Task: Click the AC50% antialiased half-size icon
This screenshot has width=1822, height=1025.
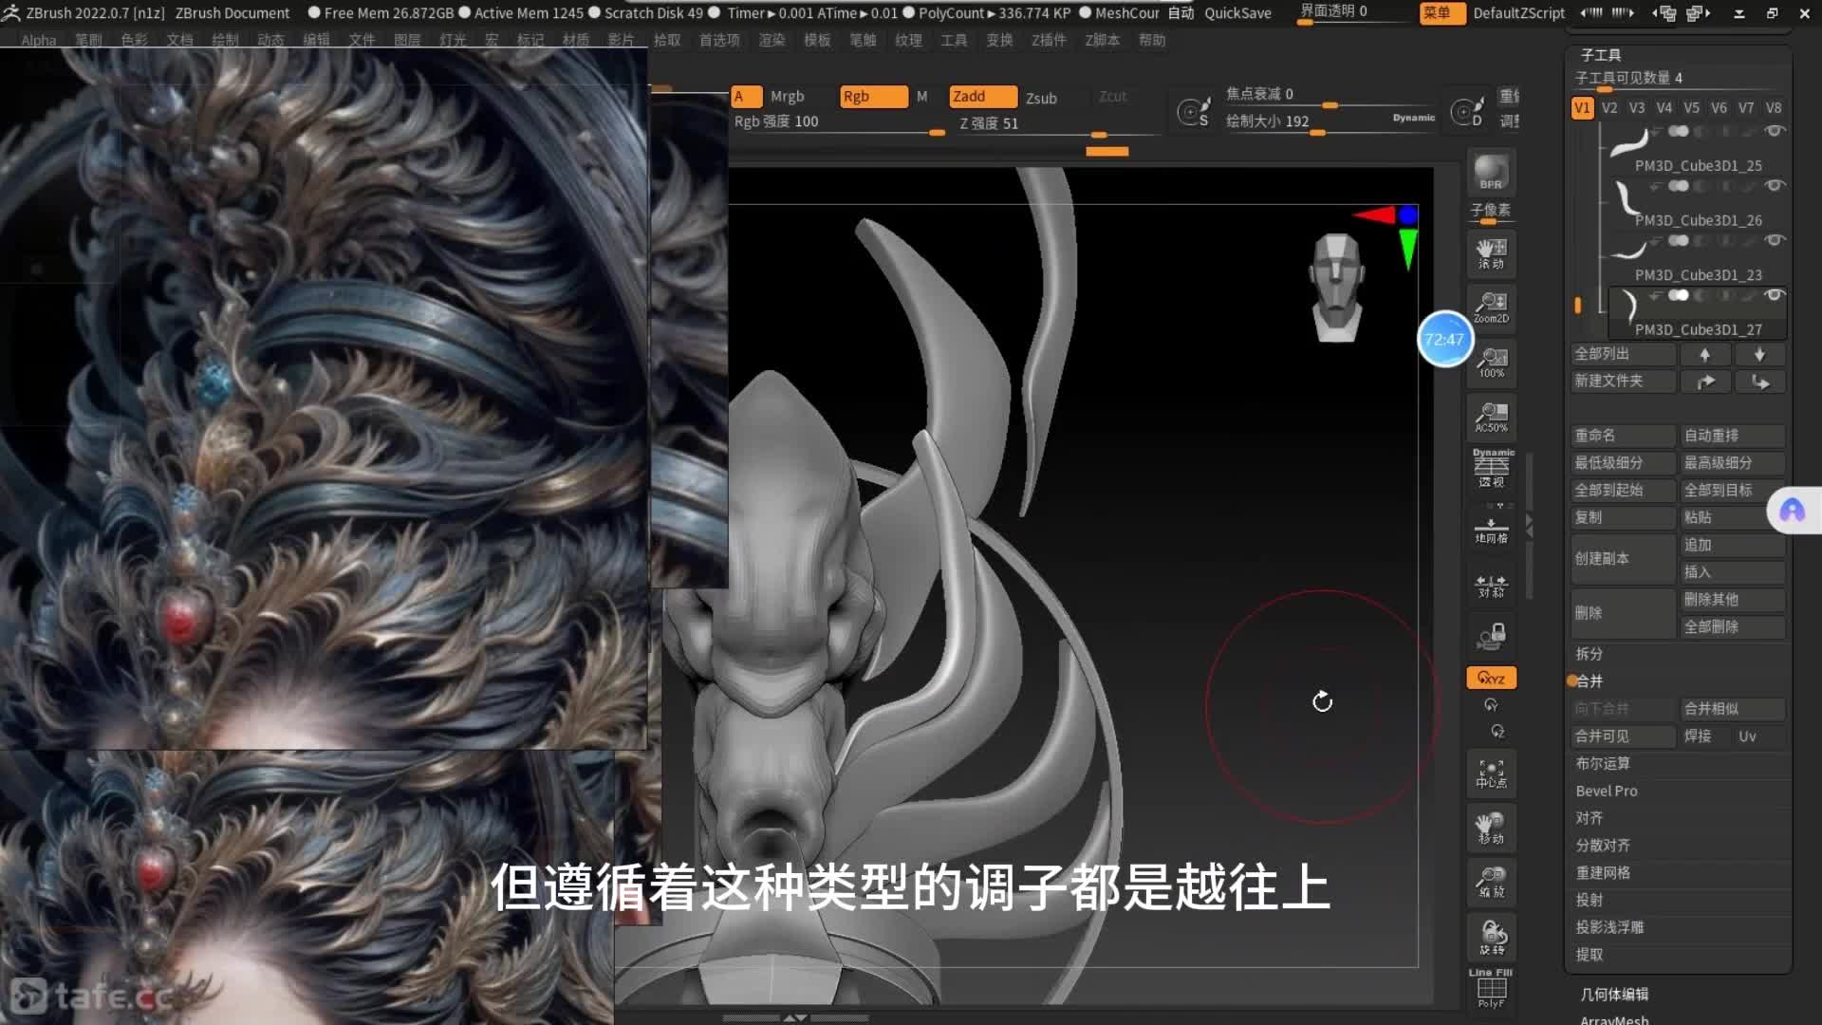Action: coord(1491,417)
